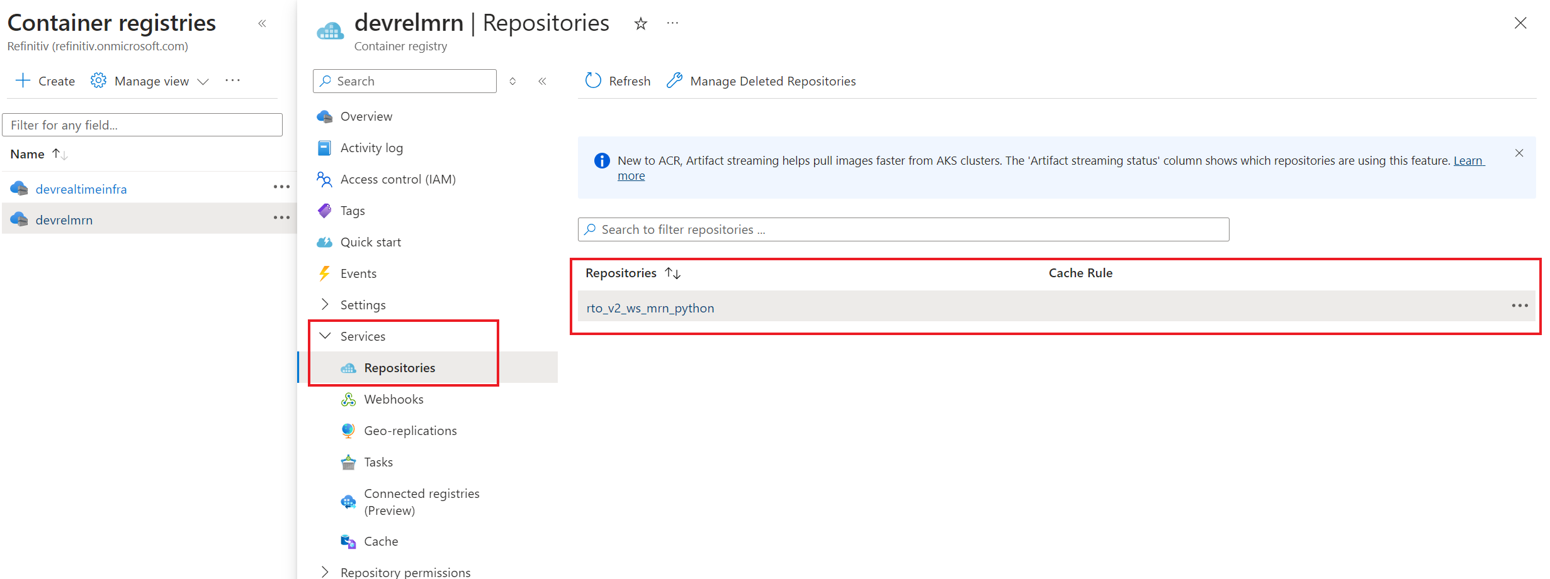
Task: Open more options for rto_v2_ws_mrn_python
Action: 1520,306
